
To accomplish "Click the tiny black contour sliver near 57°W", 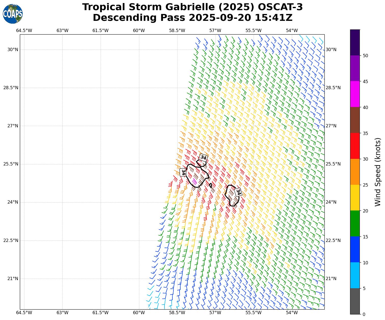I will pos(211,185).
